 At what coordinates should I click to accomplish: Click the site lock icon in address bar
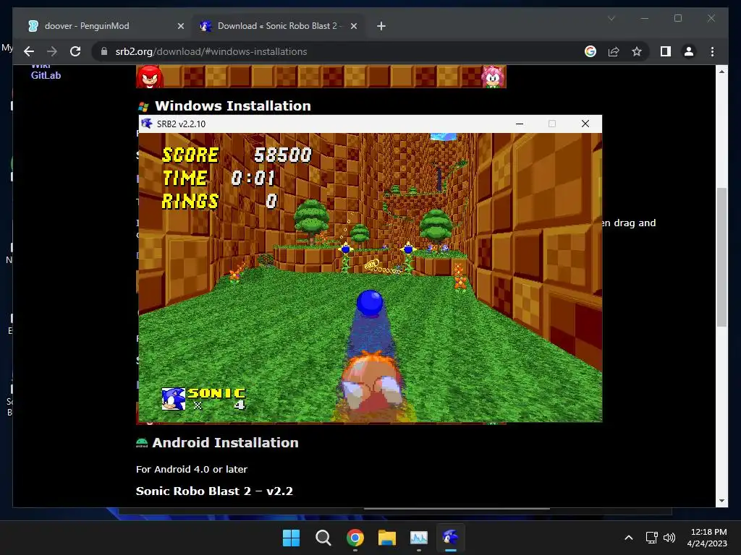click(104, 51)
